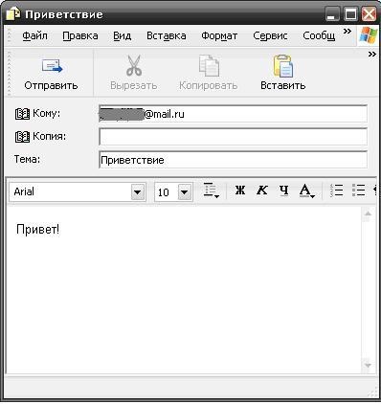This screenshot has width=381, height=404.
Task: Toggle underline Ч formatting
Action: tap(284, 191)
